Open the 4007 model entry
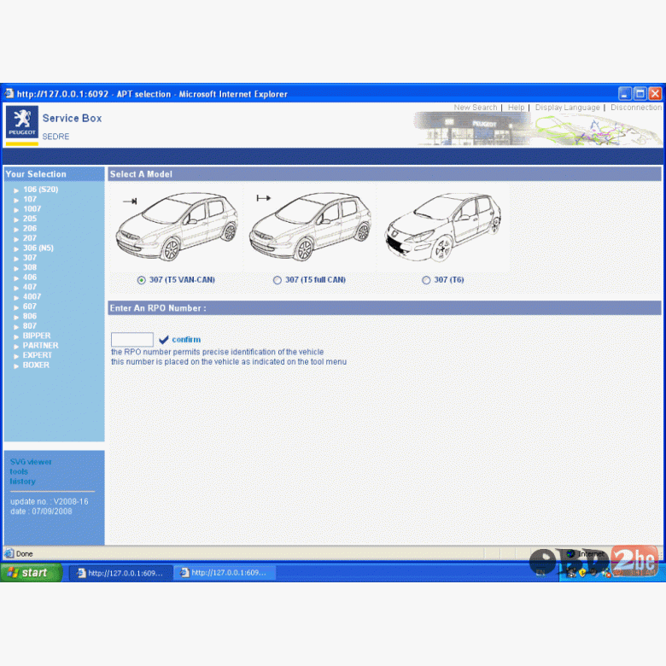Image resolution: width=666 pixels, height=666 pixels. 32,297
